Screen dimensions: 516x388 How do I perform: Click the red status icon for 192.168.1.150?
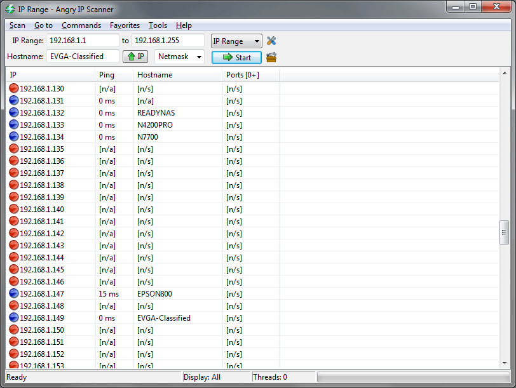tap(14, 330)
